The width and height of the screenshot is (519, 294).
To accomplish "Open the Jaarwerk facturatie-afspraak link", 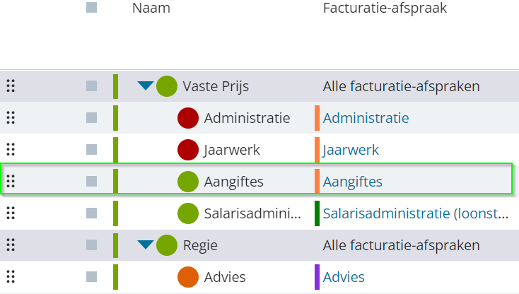I will 351,150.
